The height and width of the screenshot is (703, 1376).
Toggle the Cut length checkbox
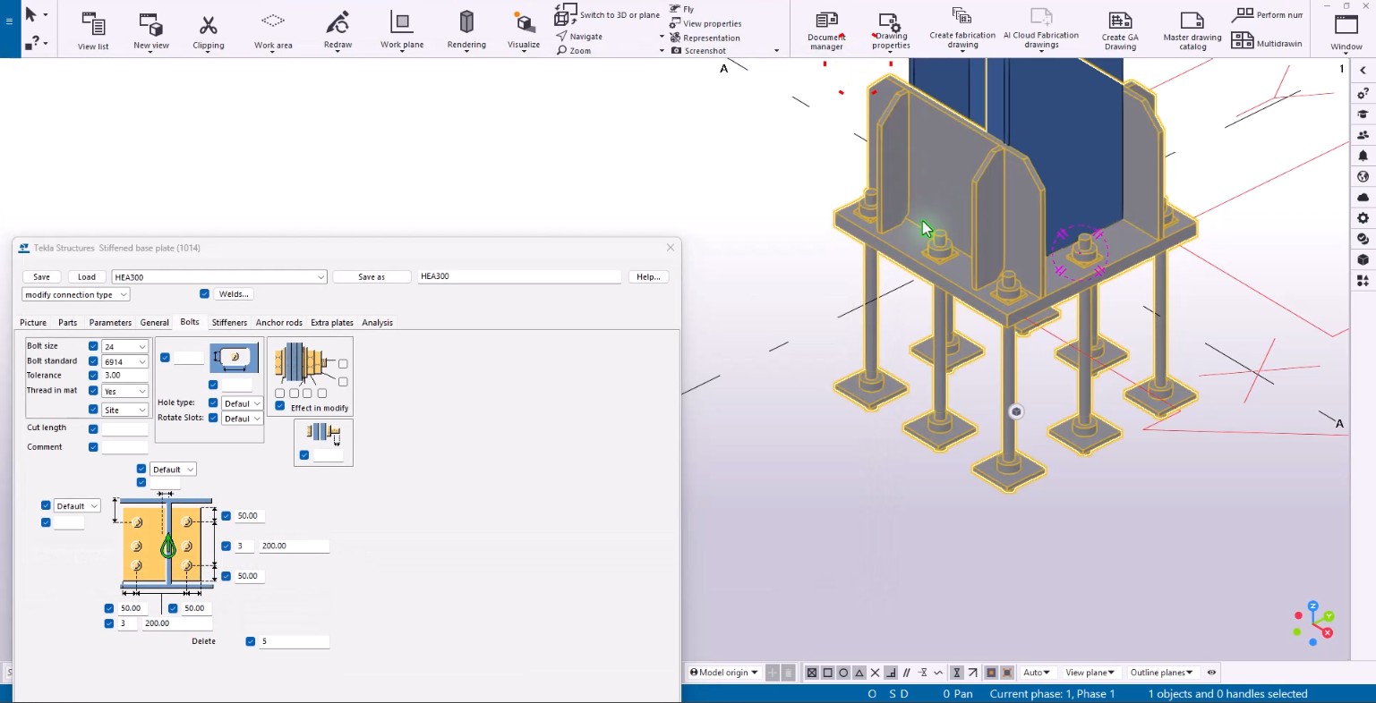(93, 428)
